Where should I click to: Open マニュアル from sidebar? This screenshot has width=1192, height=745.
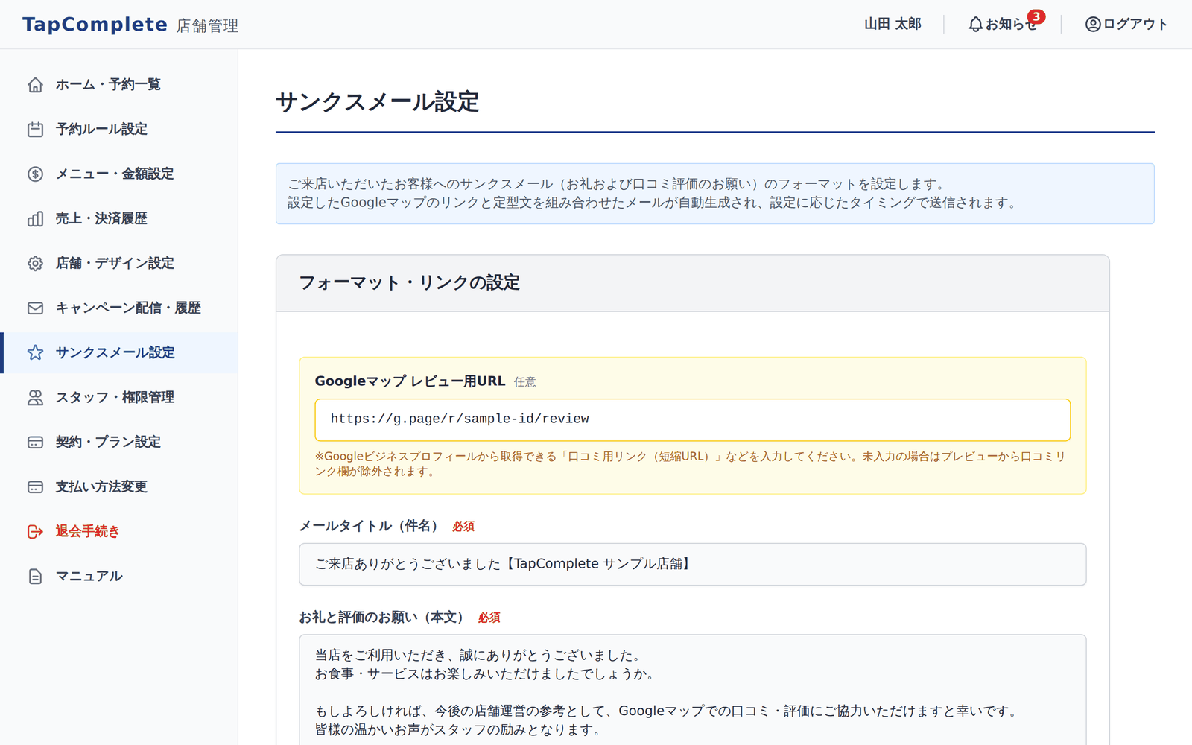[119, 576]
